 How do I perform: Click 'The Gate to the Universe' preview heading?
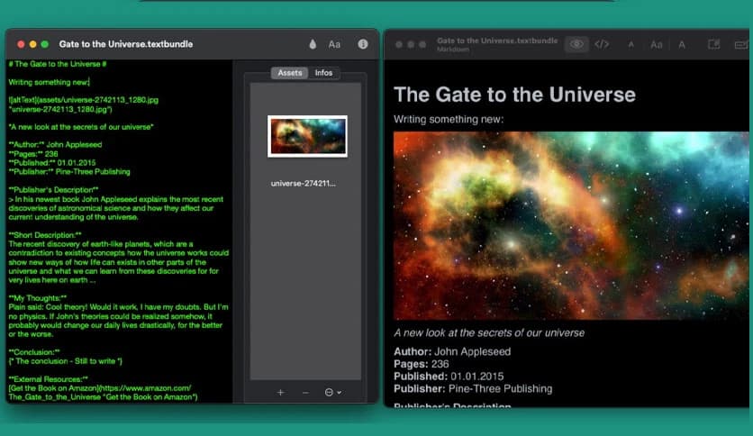coord(514,95)
